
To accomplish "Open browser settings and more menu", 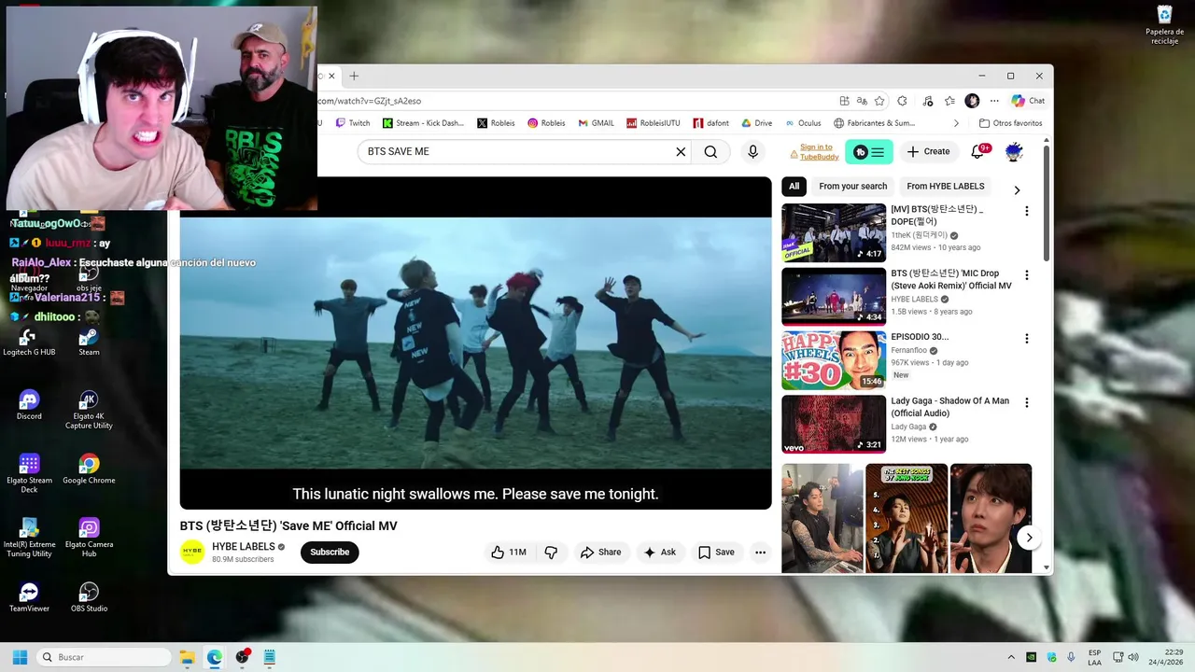I will [x=994, y=101].
